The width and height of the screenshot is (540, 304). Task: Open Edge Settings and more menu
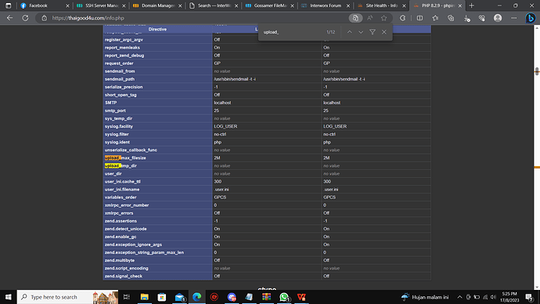point(514,18)
